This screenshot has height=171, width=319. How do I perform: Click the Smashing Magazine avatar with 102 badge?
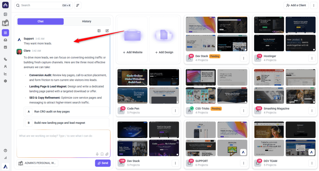[258, 111]
